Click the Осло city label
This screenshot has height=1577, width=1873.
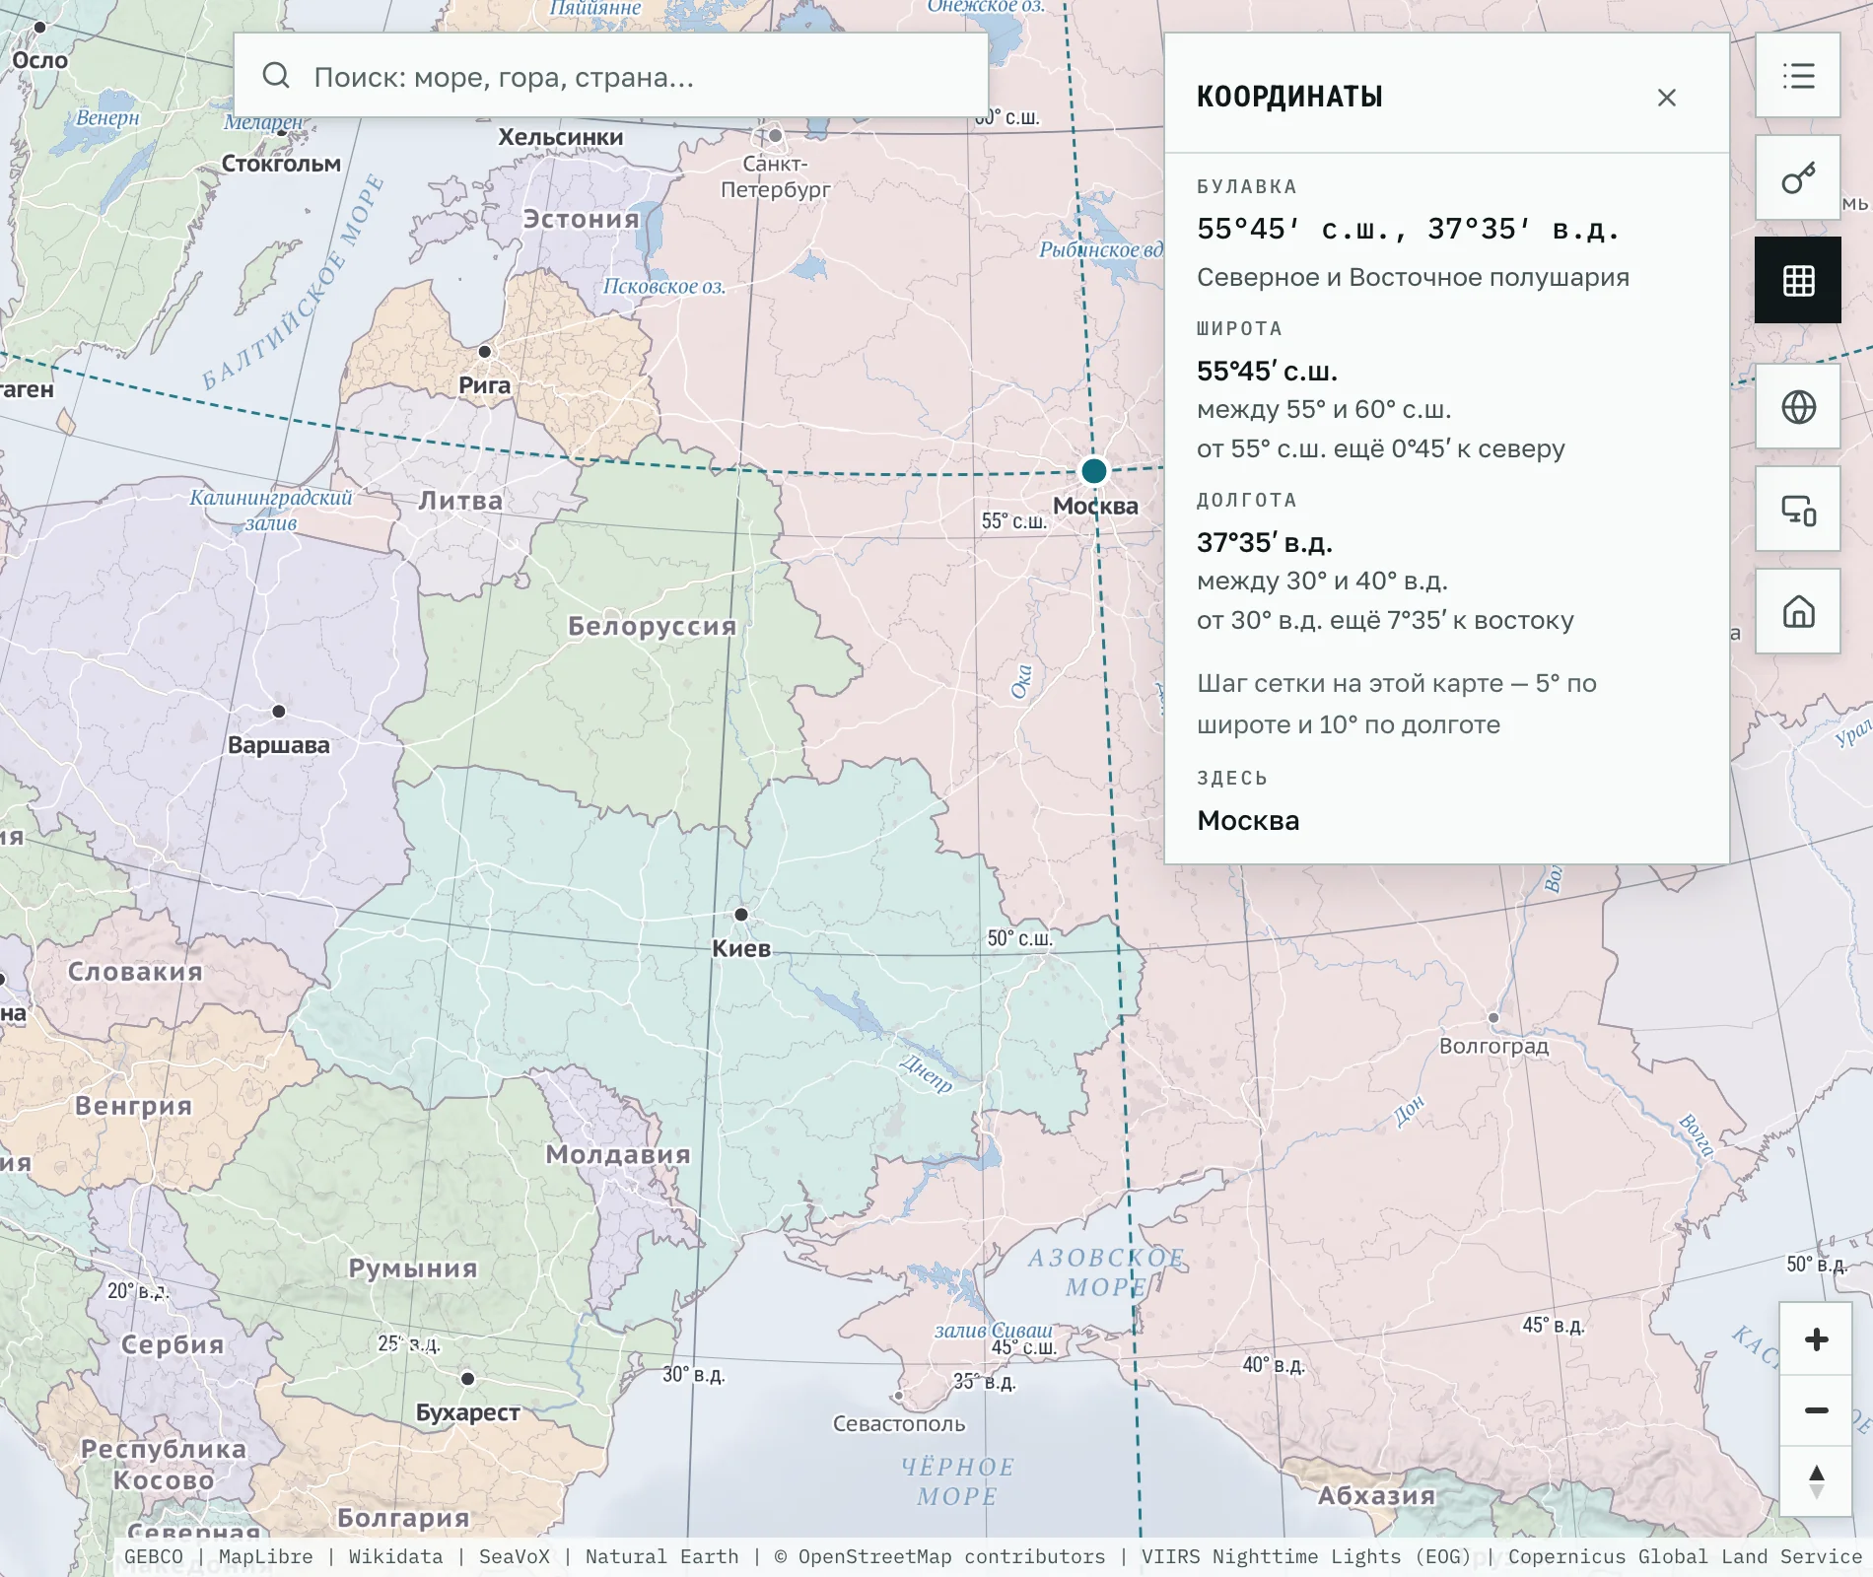click(x=40, y=60)
